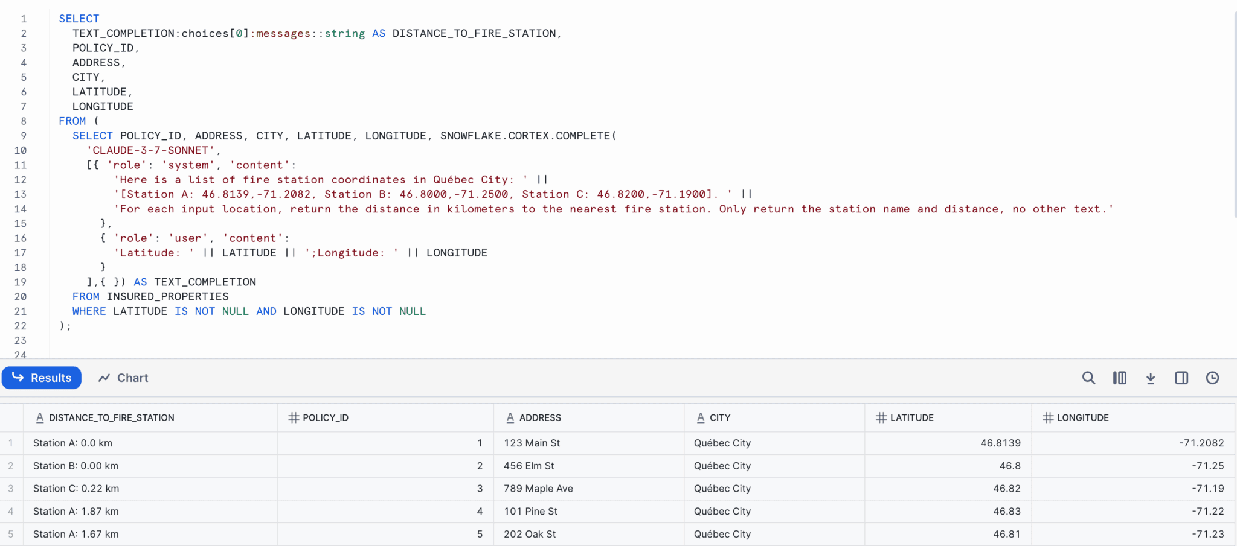The image size is (1237, 546).
Task: Click the editor vertical scrollbar
Action: pyautogui.click(x=1235, y=115)
